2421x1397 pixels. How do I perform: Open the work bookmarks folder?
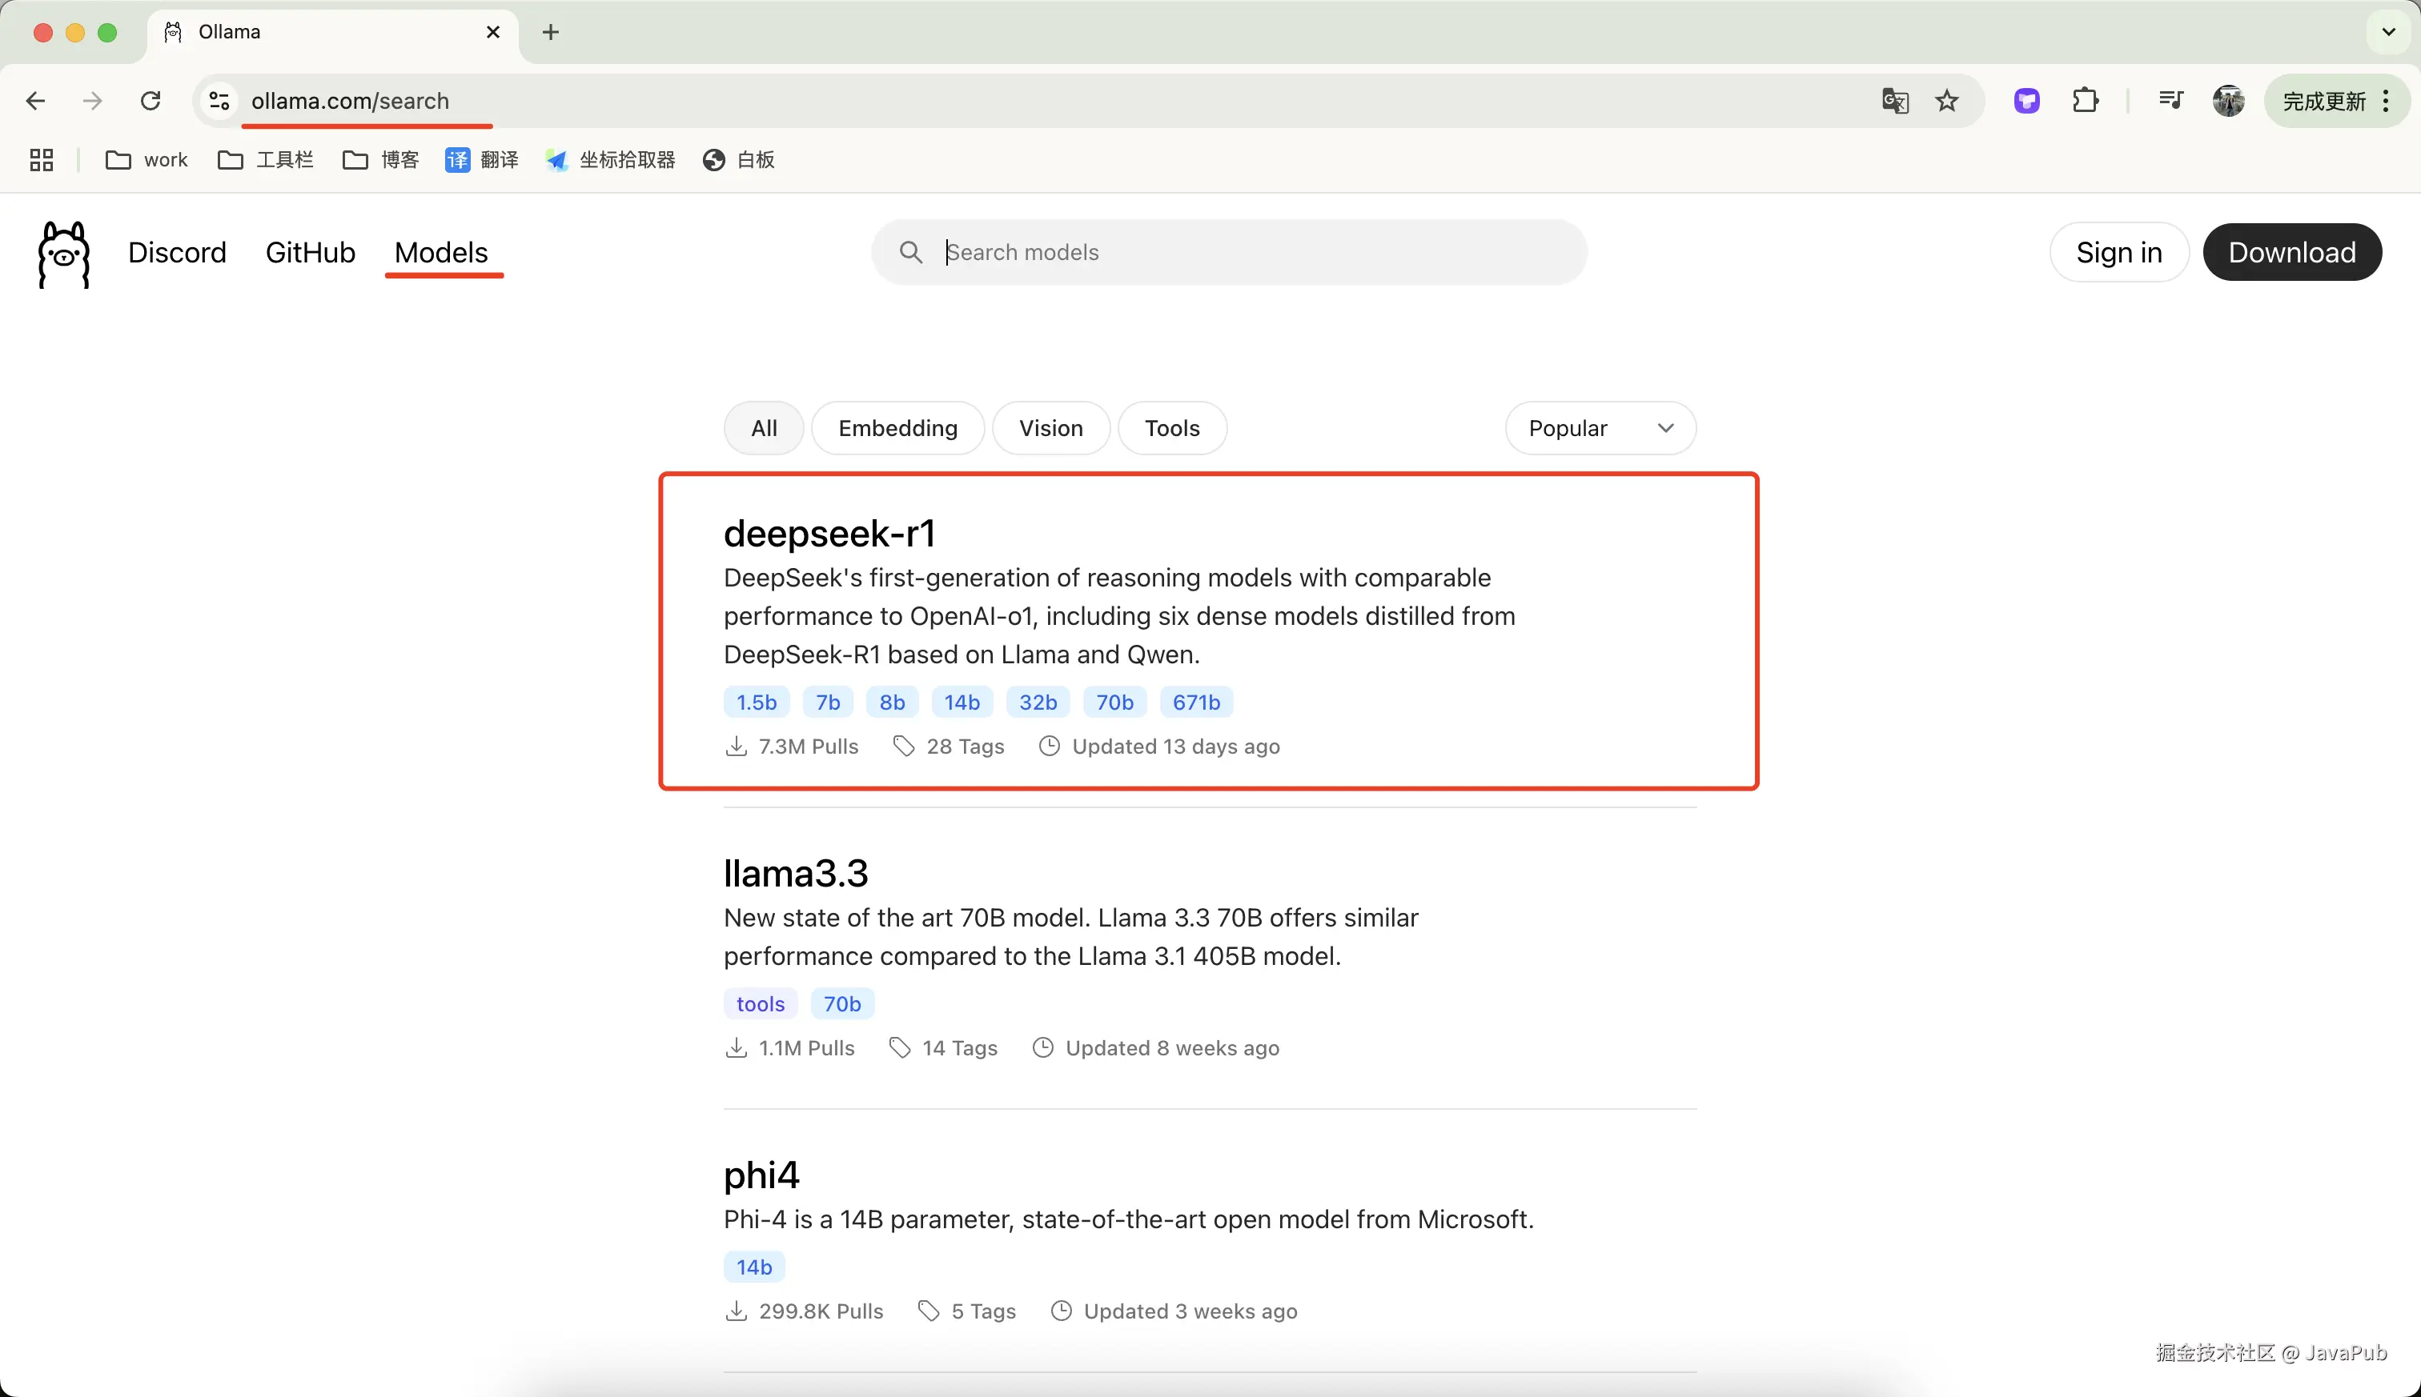click(x=146, y=160)
